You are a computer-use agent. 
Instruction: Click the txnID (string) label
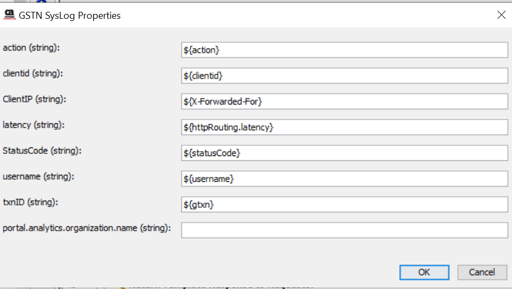[31, 203]
